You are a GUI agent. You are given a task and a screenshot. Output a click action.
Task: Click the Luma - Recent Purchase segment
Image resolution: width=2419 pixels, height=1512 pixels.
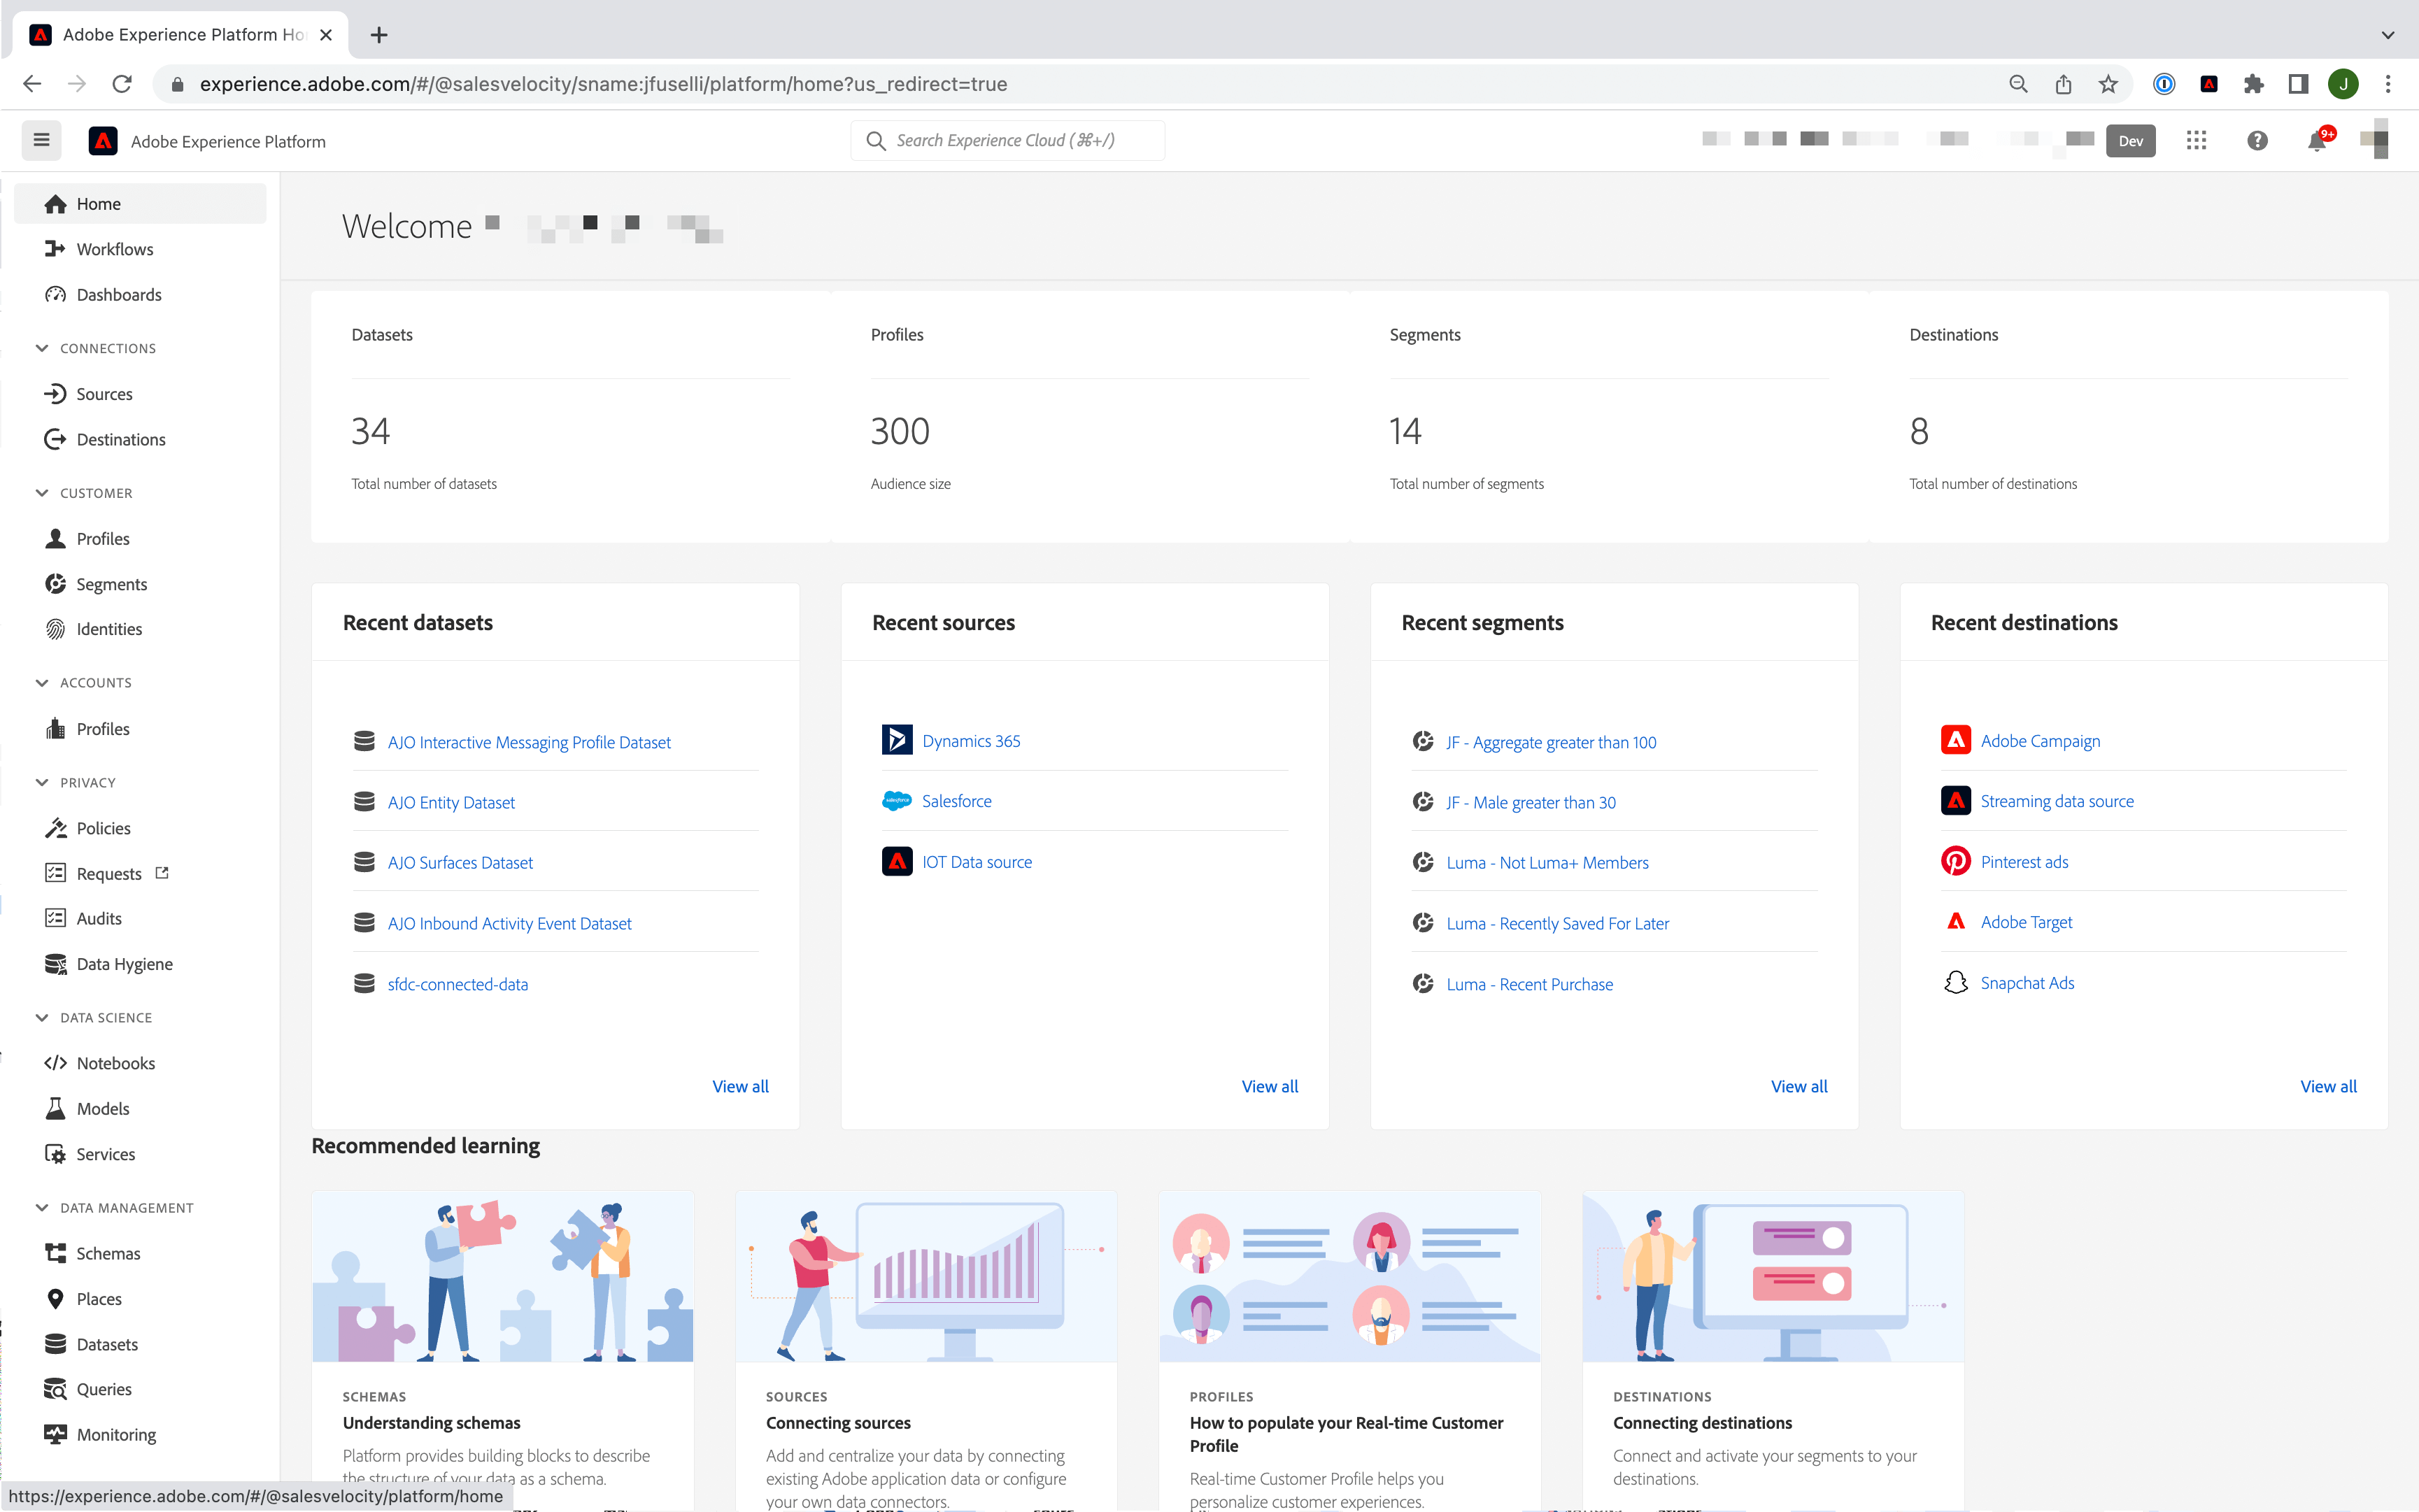click(x=1529, y=984)
